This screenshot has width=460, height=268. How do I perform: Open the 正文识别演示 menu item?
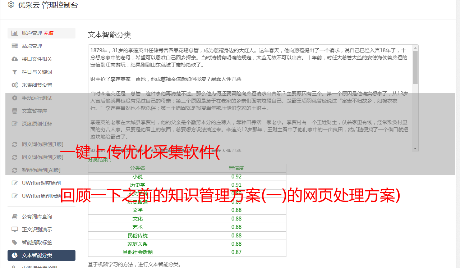tap(41, 230)
